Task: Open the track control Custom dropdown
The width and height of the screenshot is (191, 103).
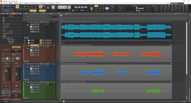Action: tap(53, 17)
